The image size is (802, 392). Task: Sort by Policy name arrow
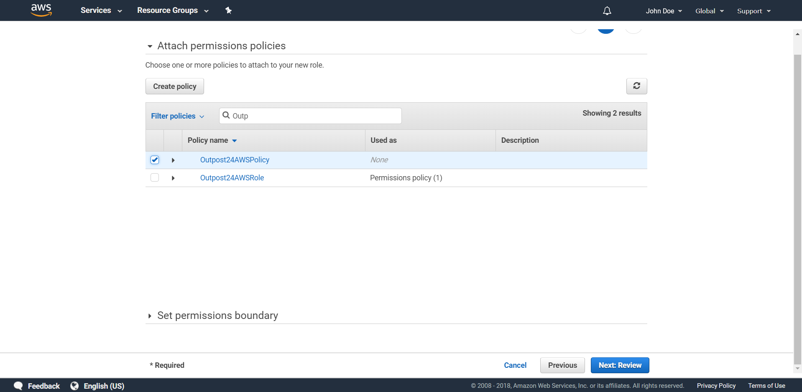point(234,141)
